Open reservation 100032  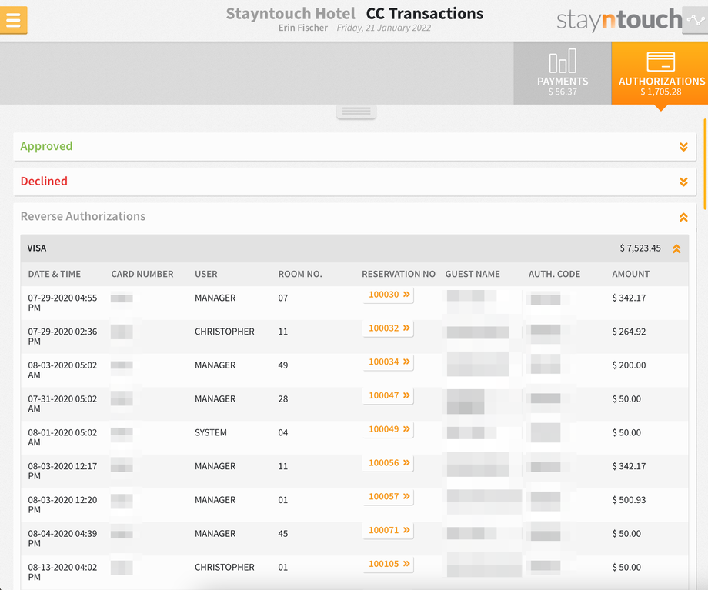click(x=389, y=328)
